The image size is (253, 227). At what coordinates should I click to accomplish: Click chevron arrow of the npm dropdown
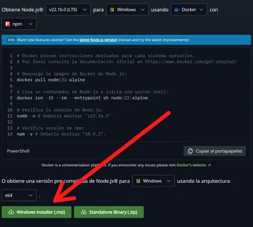click(x=30, y=24)
